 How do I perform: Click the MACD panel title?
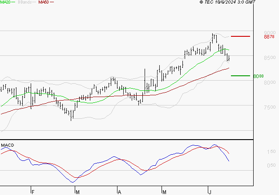(x=8, y=145)
